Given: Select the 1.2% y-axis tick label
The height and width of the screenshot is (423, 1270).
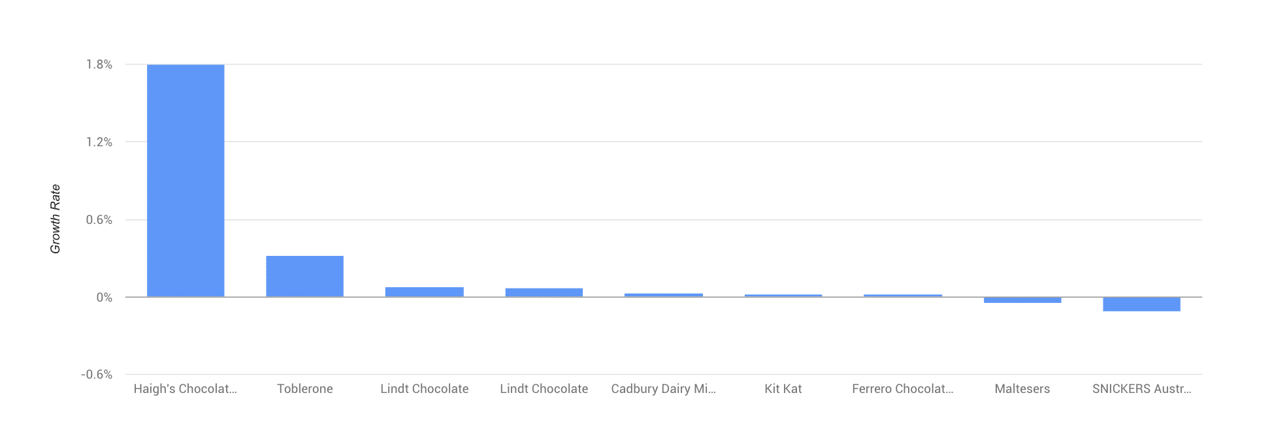Looking at the screenshot, I should tap(99, 142).
